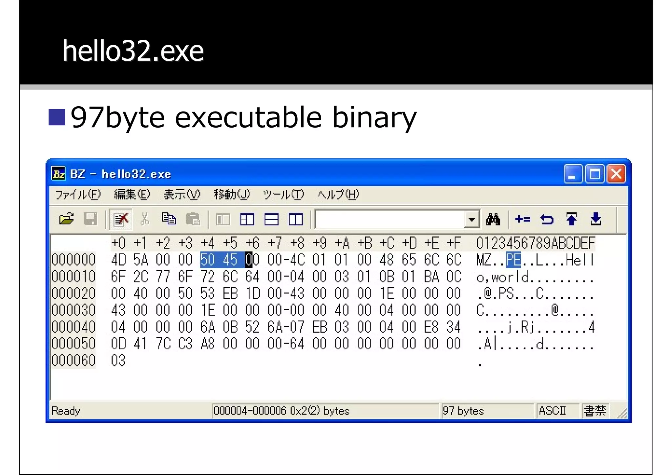672x475 pixels.
Task: Open the ファイル(F) menu
Action: pyautogui.click(x=78, y=195)
